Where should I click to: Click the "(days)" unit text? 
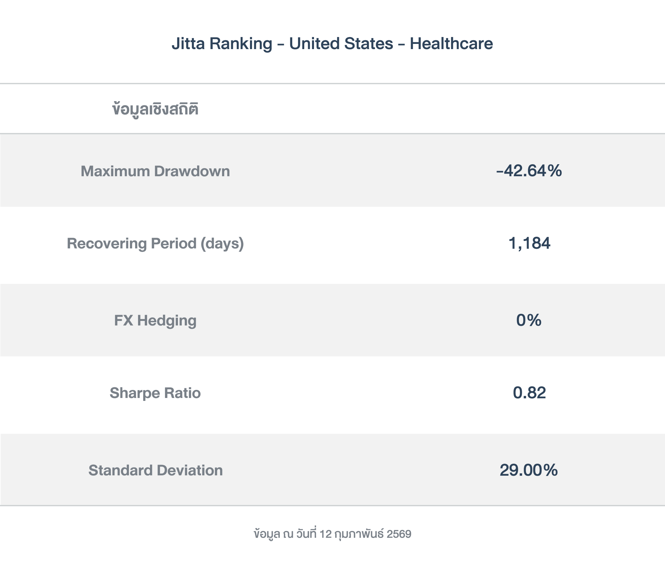(x=222, y=243)
